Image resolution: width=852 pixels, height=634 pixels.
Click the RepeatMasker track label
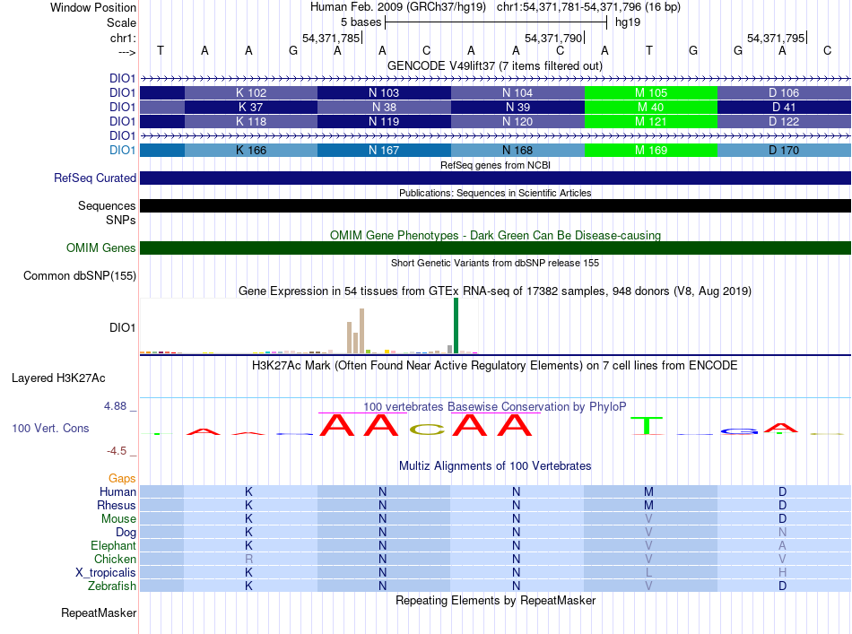[99, 612]
